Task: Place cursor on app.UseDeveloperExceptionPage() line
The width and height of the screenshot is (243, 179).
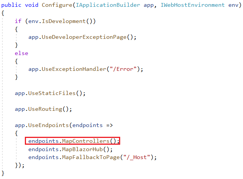Action: 82,37
